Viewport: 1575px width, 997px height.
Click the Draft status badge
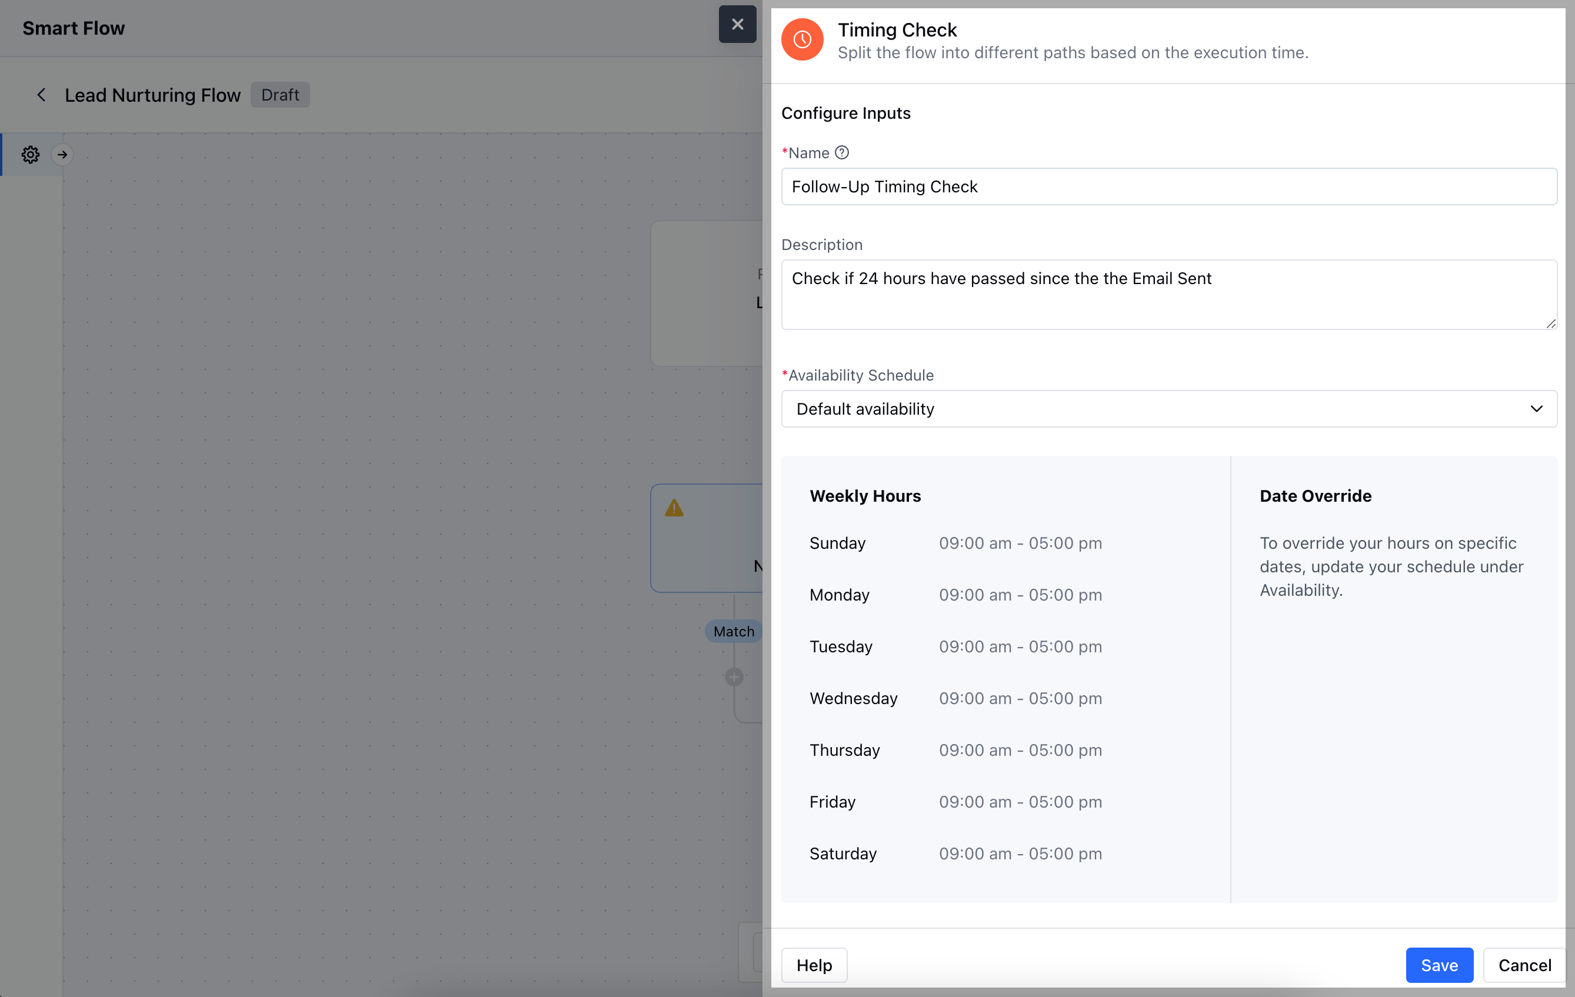click(280, 95)
